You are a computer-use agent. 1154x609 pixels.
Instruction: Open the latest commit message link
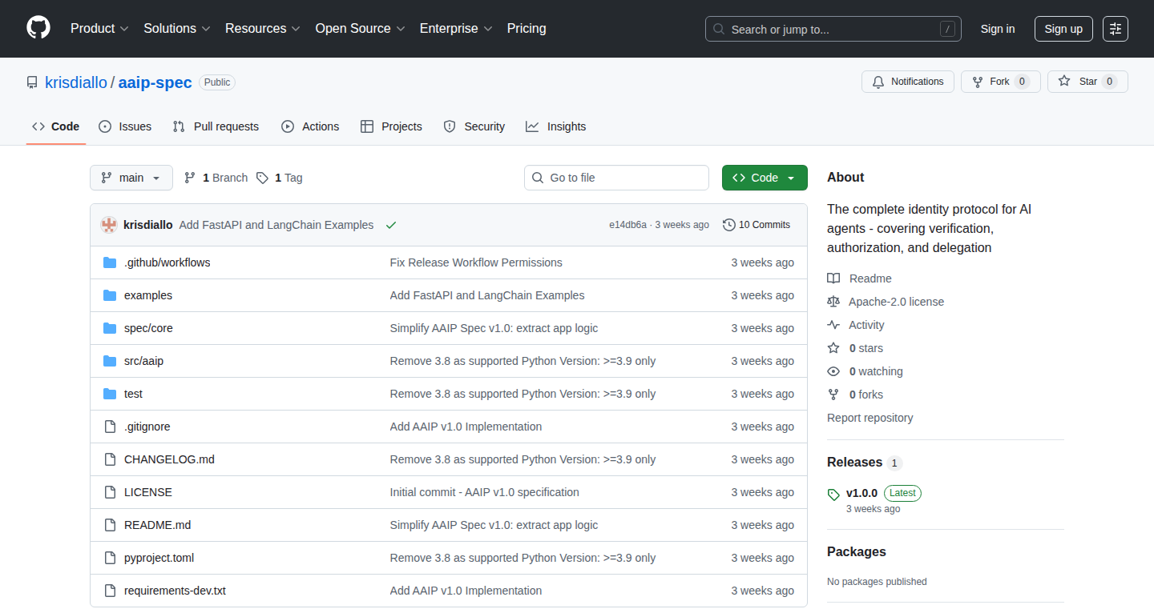click(276, 225)
